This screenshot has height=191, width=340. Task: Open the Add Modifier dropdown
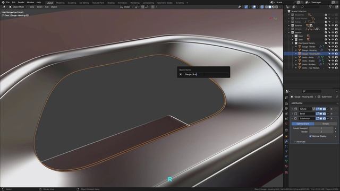[314, 103]
